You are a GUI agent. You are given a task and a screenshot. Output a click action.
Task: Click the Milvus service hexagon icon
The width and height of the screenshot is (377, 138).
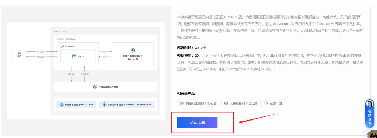click(x=132, y=50)
